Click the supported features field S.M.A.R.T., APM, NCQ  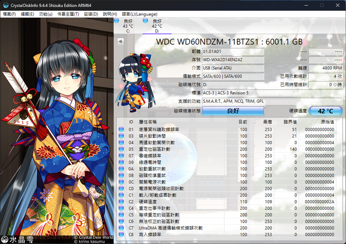(272, 101)
